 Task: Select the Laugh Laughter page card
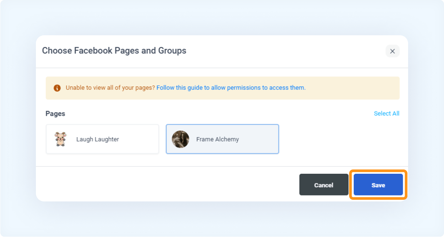click(x=102, y=139)
